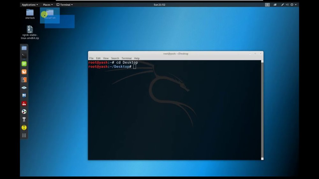This screenshot has width=319, height=179.
Task: Open Metasploit M icon in dock
Action: click(24, 96)
